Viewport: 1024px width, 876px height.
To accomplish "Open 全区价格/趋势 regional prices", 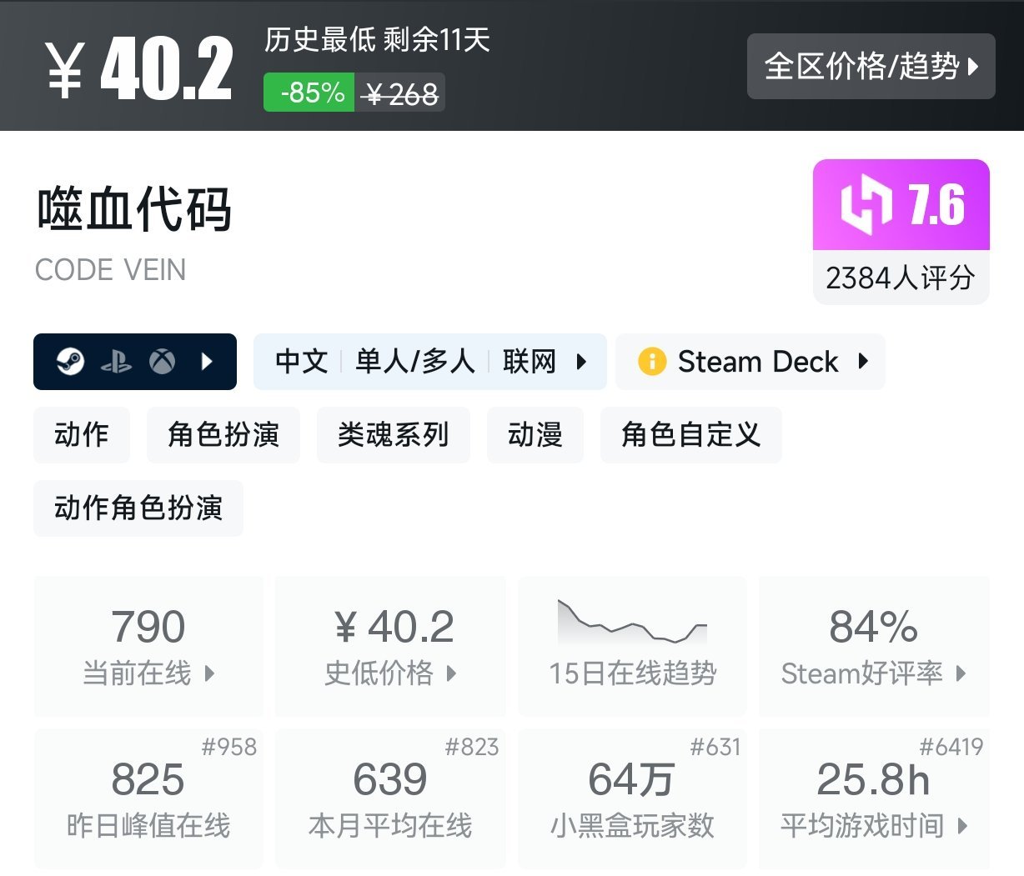I will tap(871, 67).
